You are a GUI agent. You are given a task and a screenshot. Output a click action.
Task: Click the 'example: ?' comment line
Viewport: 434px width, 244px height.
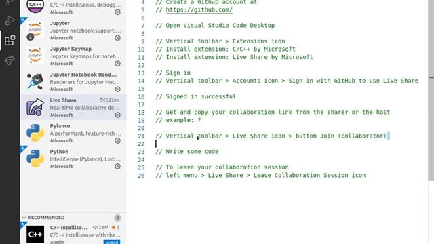click(178, 120)
